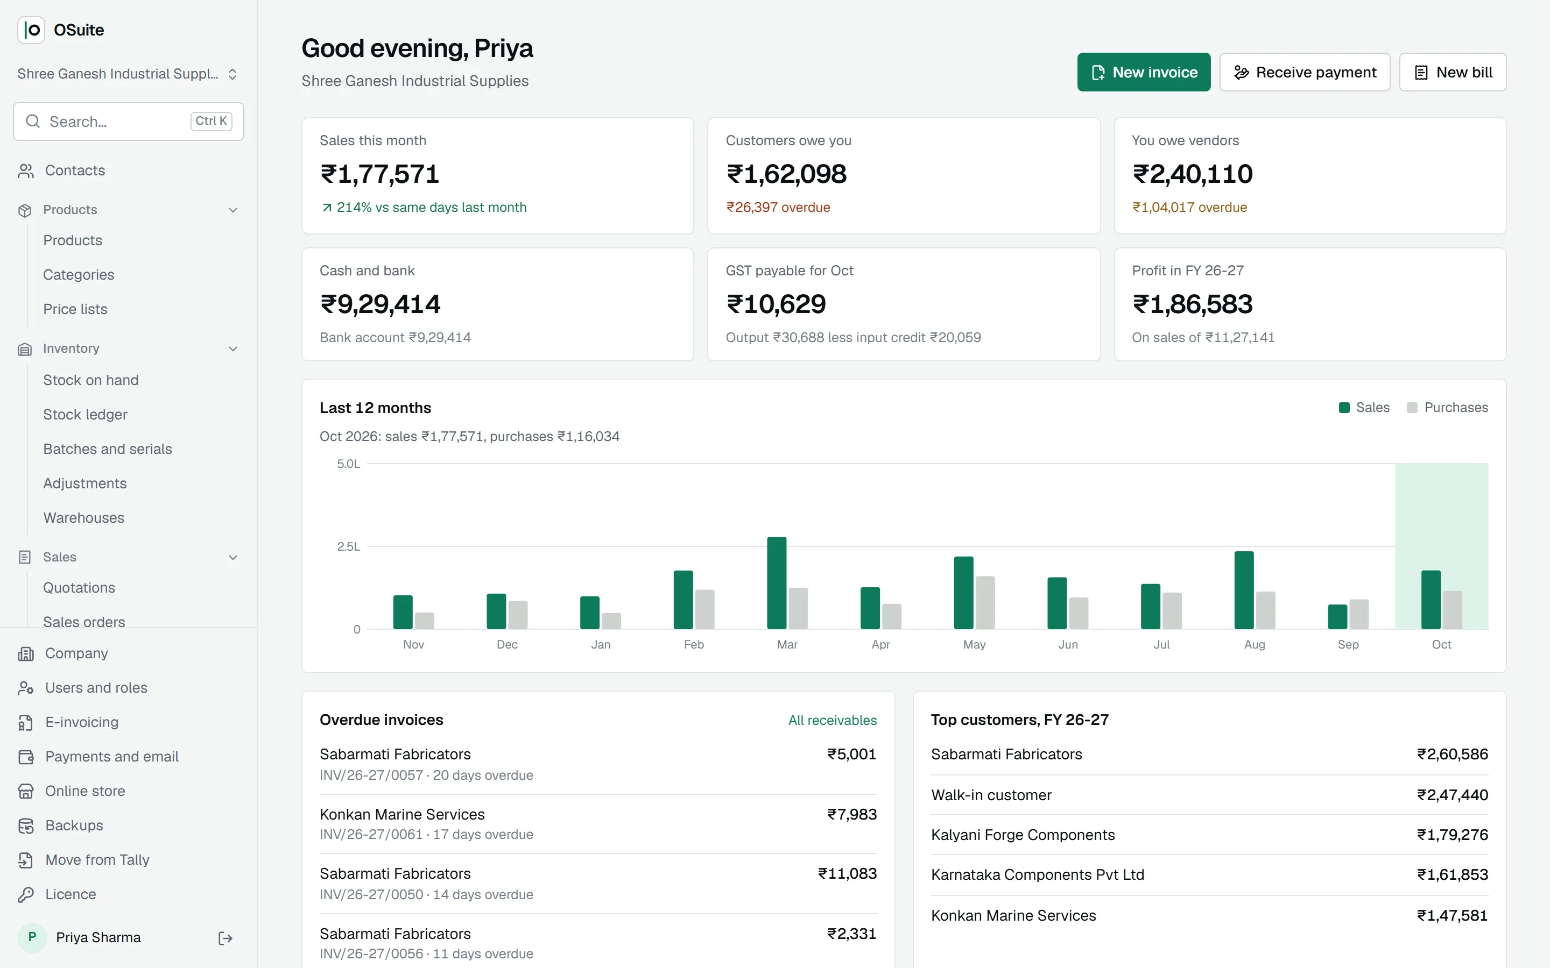This screenshot has height=968, width=1550.
Task: Click the Online store shop icon
Action: click(26, 791)
